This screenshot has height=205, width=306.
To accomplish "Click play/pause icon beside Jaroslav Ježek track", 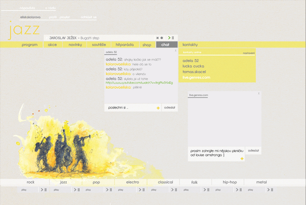I will tap(171, 37).
